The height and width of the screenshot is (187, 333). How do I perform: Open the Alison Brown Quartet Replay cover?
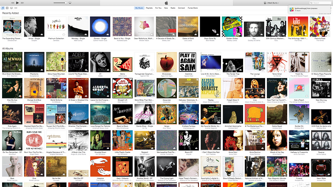[211, 88]
